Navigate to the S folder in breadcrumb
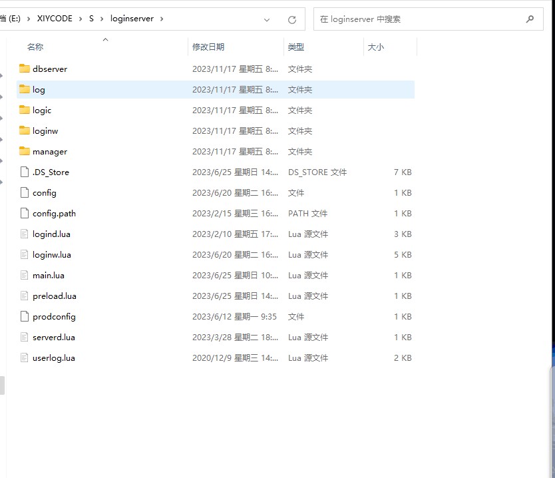This screenshot has height=478, width=555. tap(91, 19)
